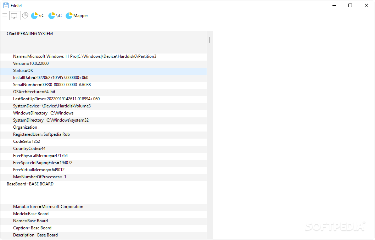Click the CodeSet=1252 row

(x=103, y=142)
